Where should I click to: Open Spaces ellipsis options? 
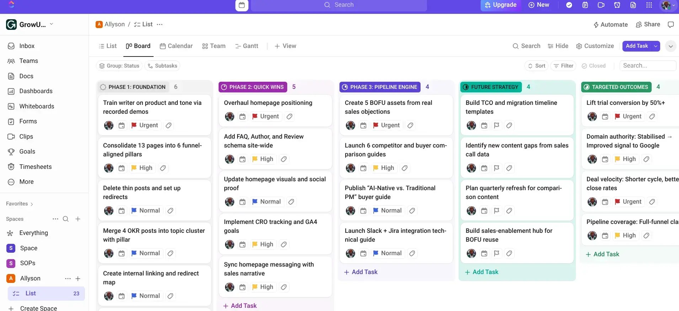(x=55, y=219)
